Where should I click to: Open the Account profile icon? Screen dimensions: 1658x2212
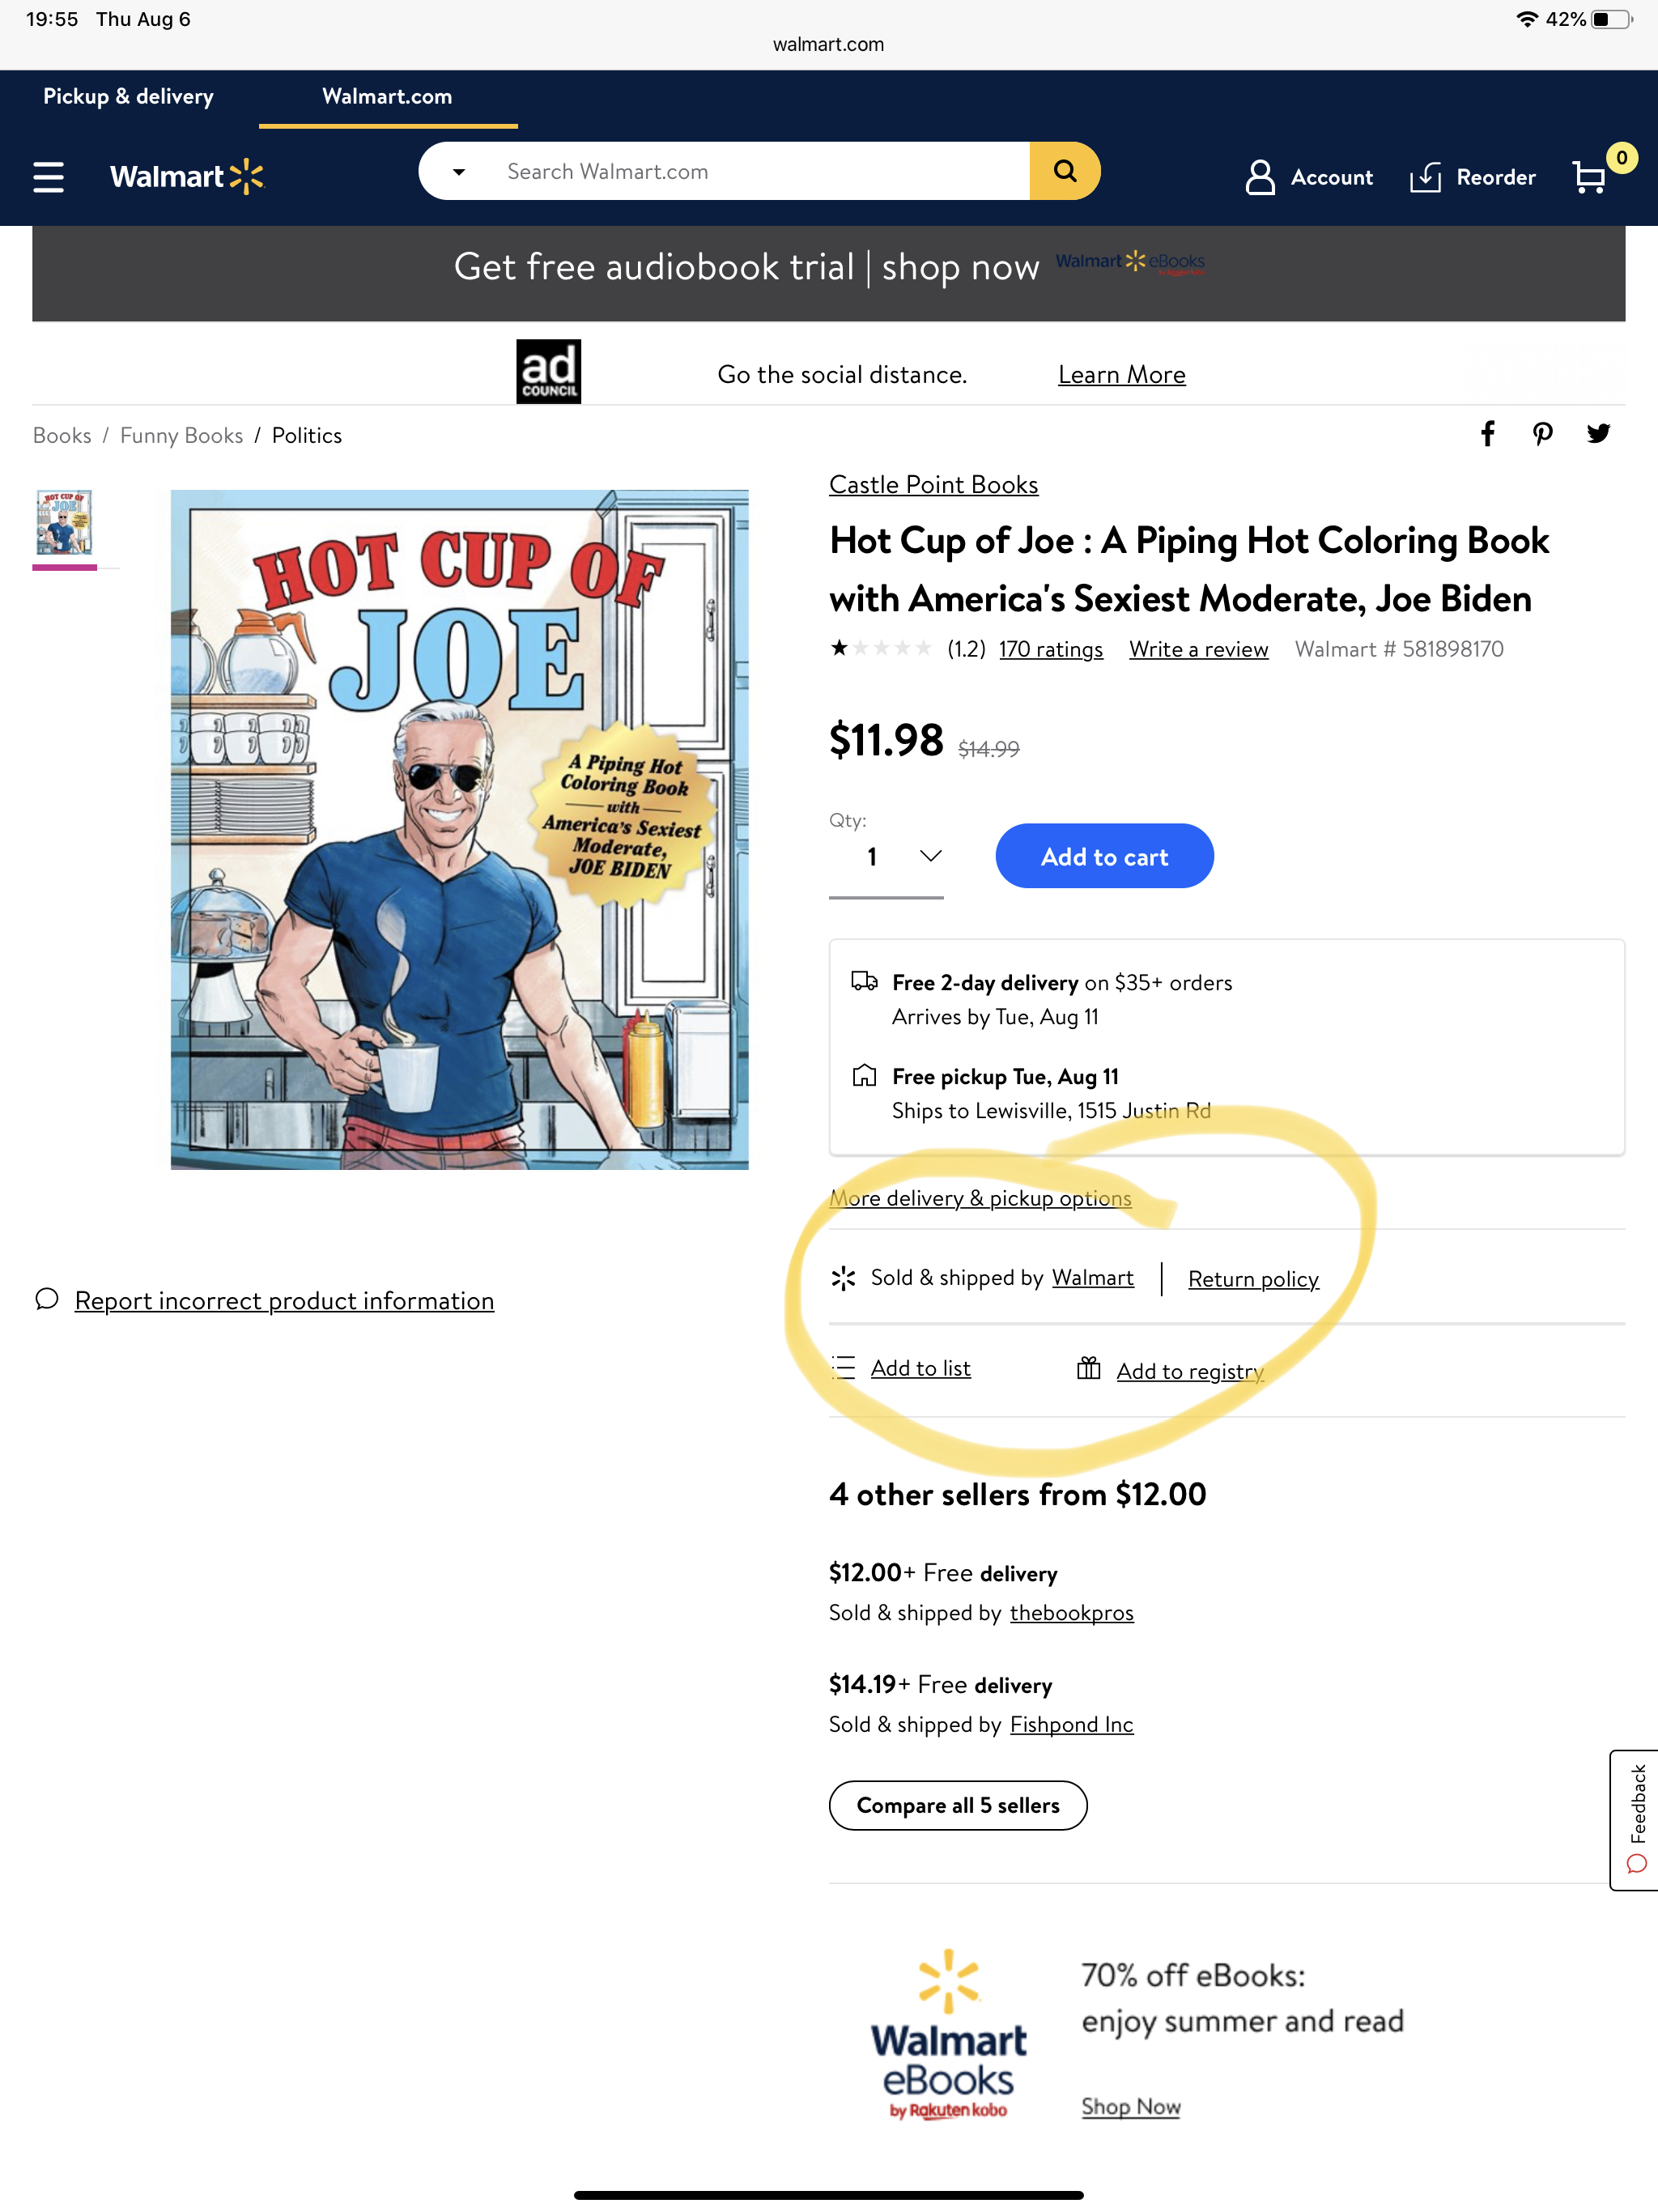tap(1260, 177)
